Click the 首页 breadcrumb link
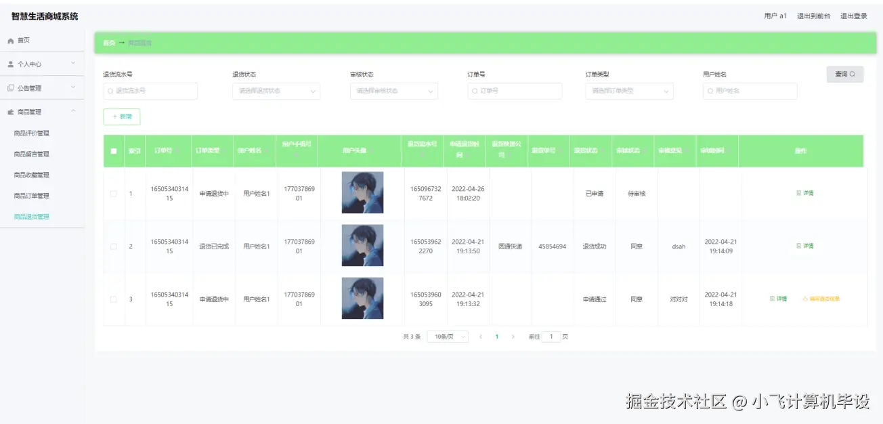 109,43
